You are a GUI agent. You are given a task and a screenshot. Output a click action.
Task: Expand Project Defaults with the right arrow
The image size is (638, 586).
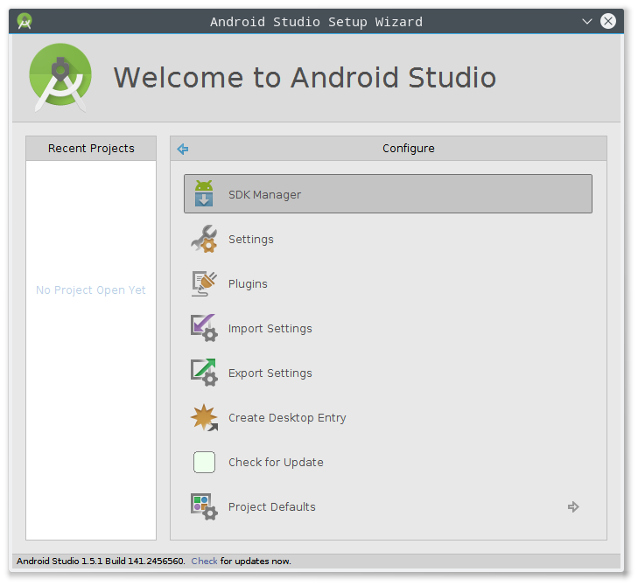(573, 506)
